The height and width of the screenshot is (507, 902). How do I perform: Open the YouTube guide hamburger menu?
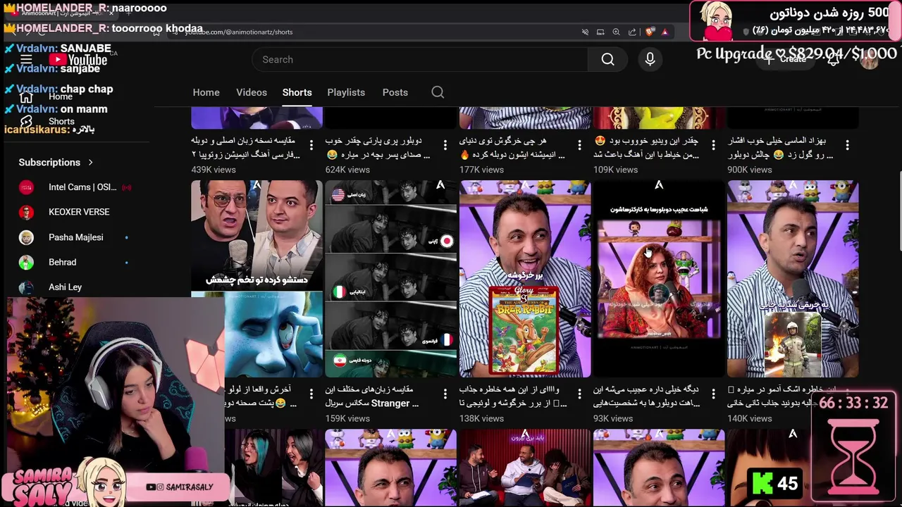click(x=26, y=60)
